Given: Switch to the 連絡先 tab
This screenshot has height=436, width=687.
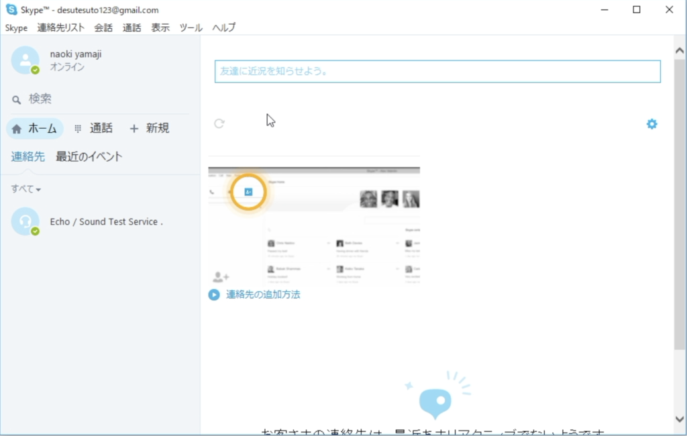Looking at the screenshot, I should (x=28, y=156).
